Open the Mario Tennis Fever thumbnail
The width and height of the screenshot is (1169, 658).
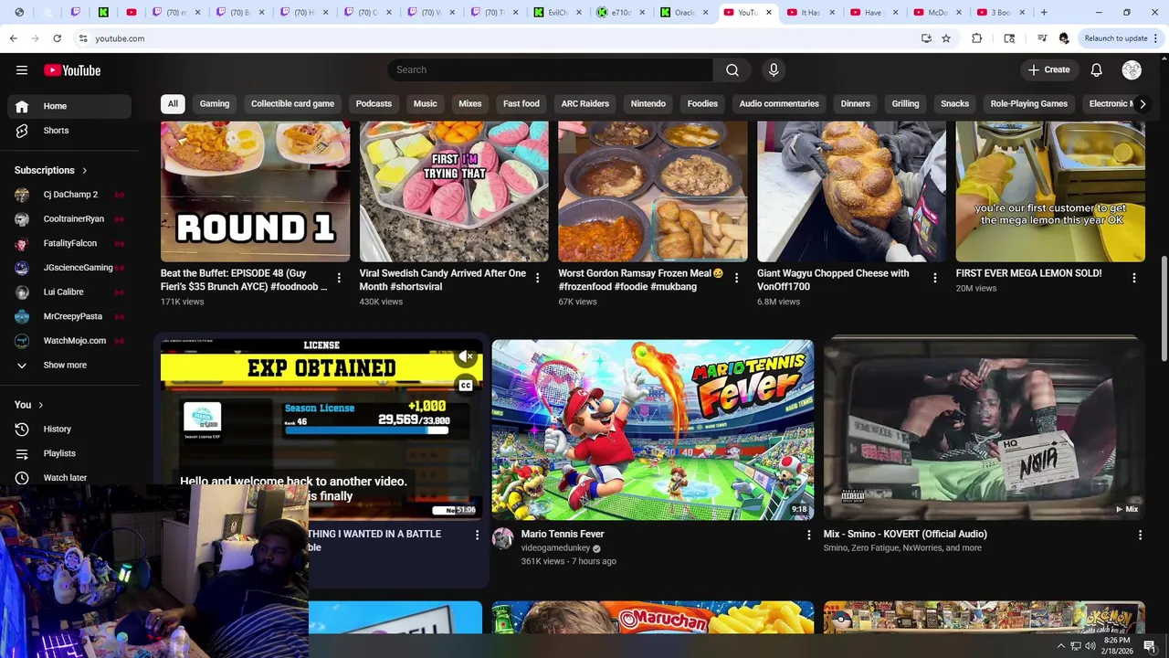click(x=652, y=430)
